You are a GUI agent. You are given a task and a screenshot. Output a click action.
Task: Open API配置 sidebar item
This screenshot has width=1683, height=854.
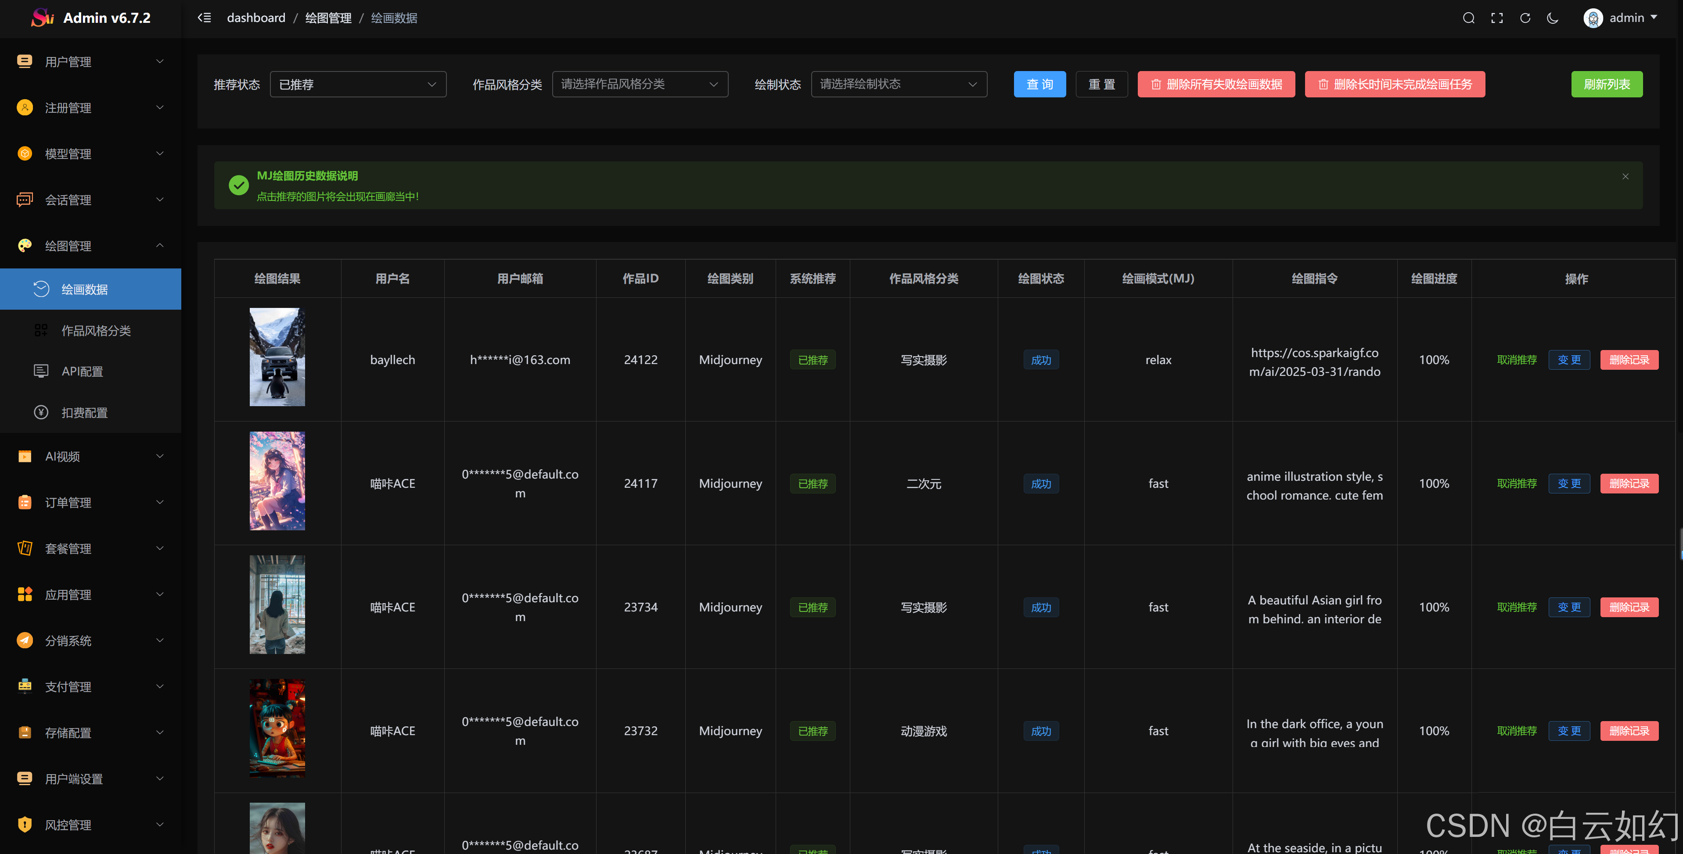coord(82,371)
